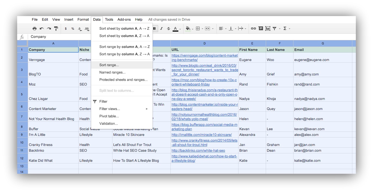The image size is (373, 192).
Task: Insert a link using toolbar
Action: point(253,29)
